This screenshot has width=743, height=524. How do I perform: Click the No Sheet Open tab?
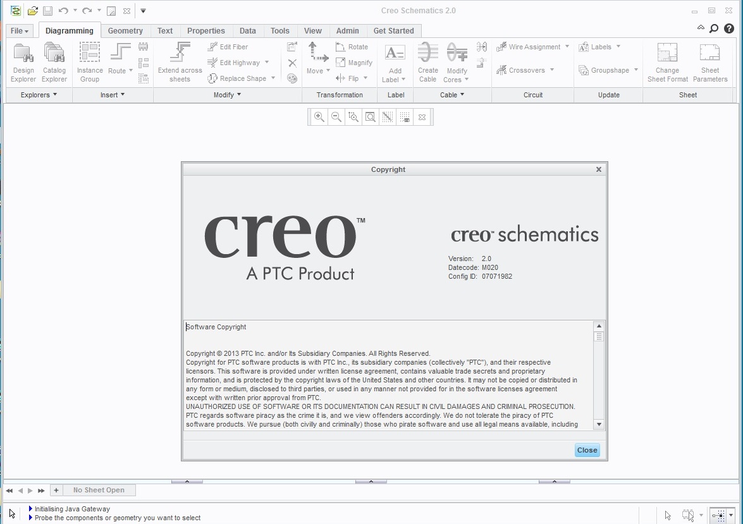[x=99, y=490]
